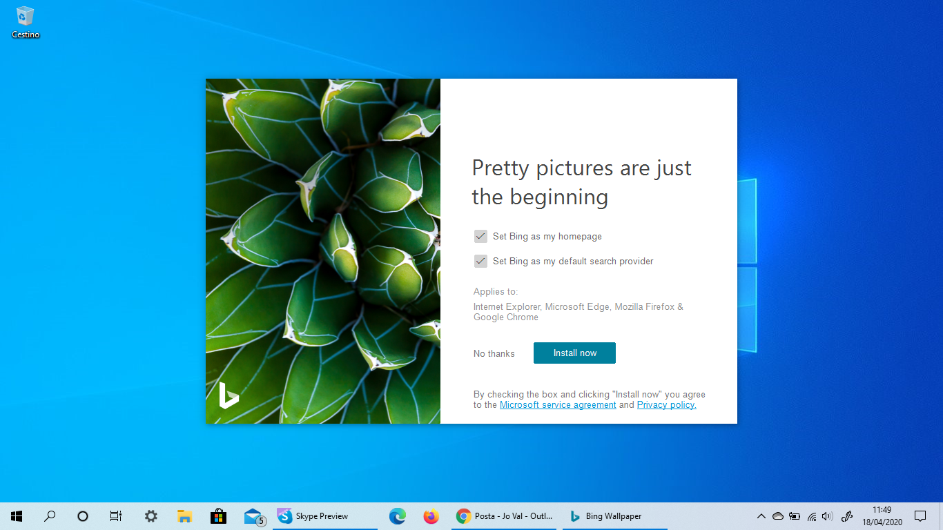Uncheck Set Bing as my homepage checkbox

(x=480, y=237)
